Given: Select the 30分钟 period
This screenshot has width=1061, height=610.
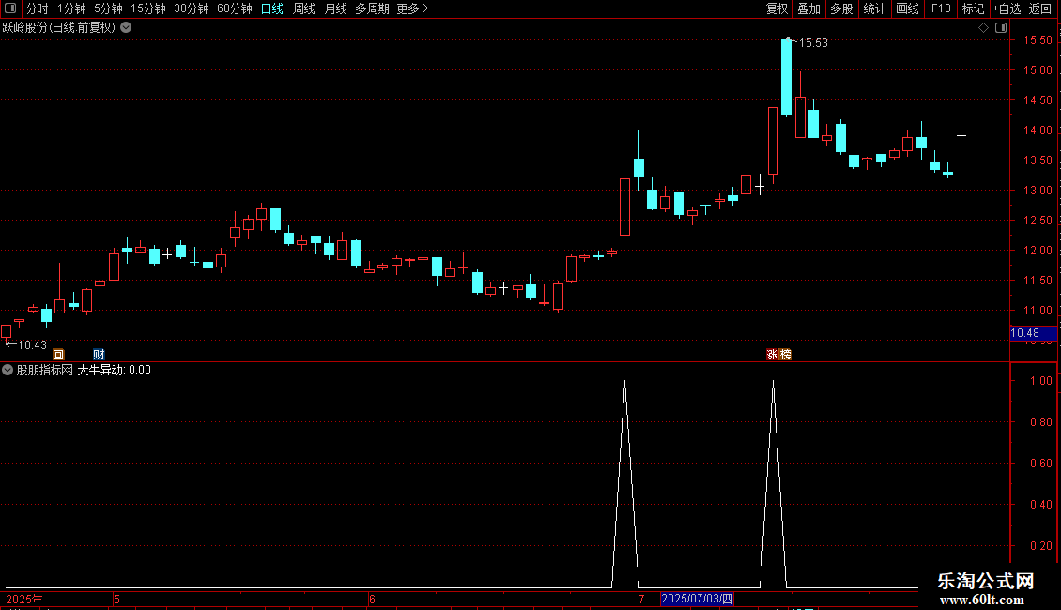Looking at the screenshot, I should pyautogui.click(x=192, y=8).
